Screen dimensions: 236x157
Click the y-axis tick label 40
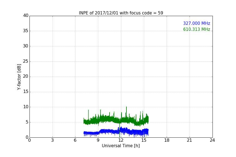[x=26, y=16]
